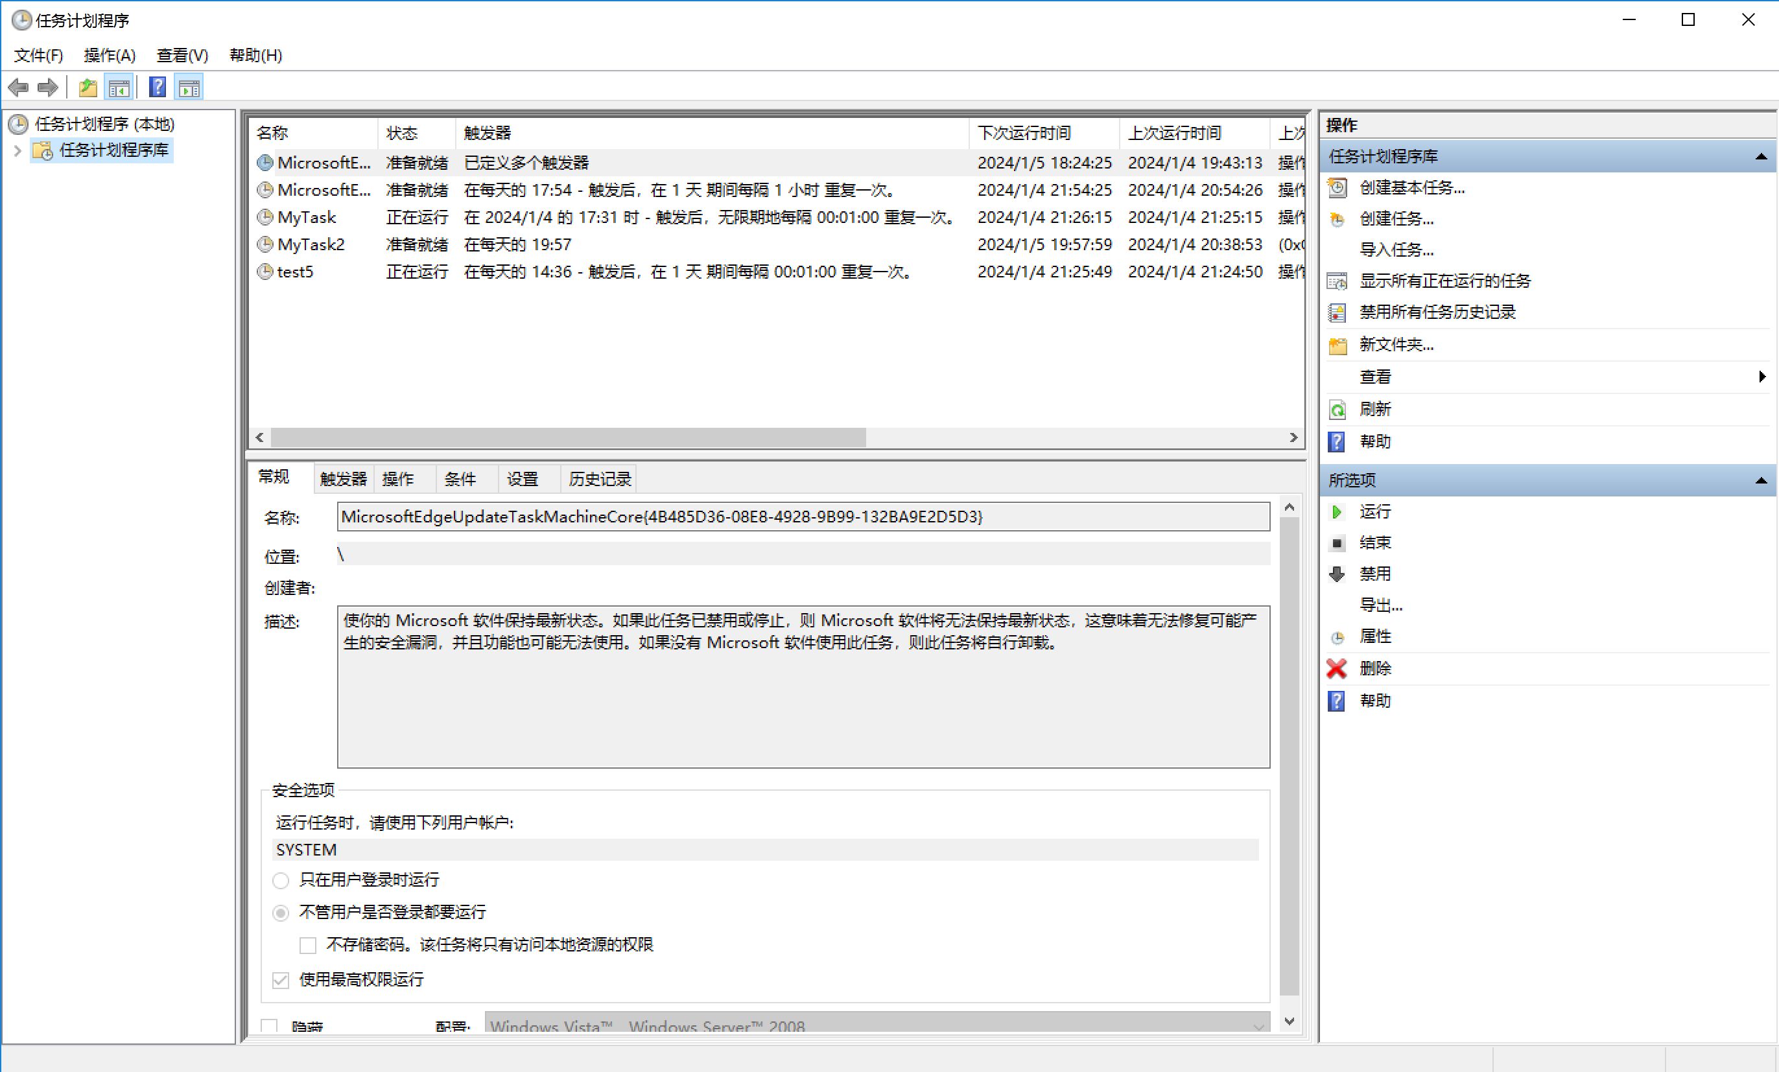
Task: Click 显示所有正在运行的任务 link
Action: 1444,281
